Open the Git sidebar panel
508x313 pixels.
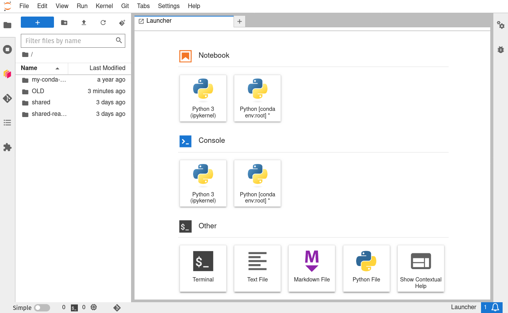[7, 98]
